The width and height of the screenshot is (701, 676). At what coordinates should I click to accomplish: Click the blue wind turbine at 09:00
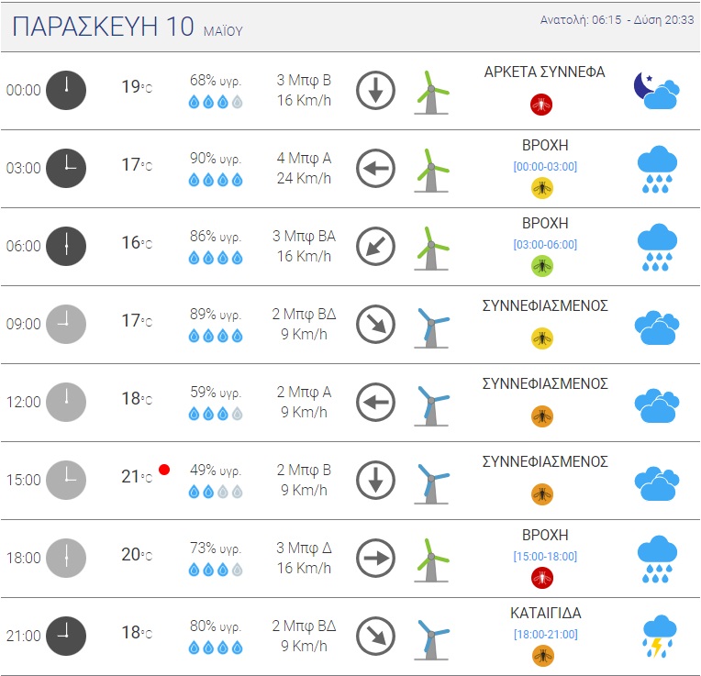(431, 324)
